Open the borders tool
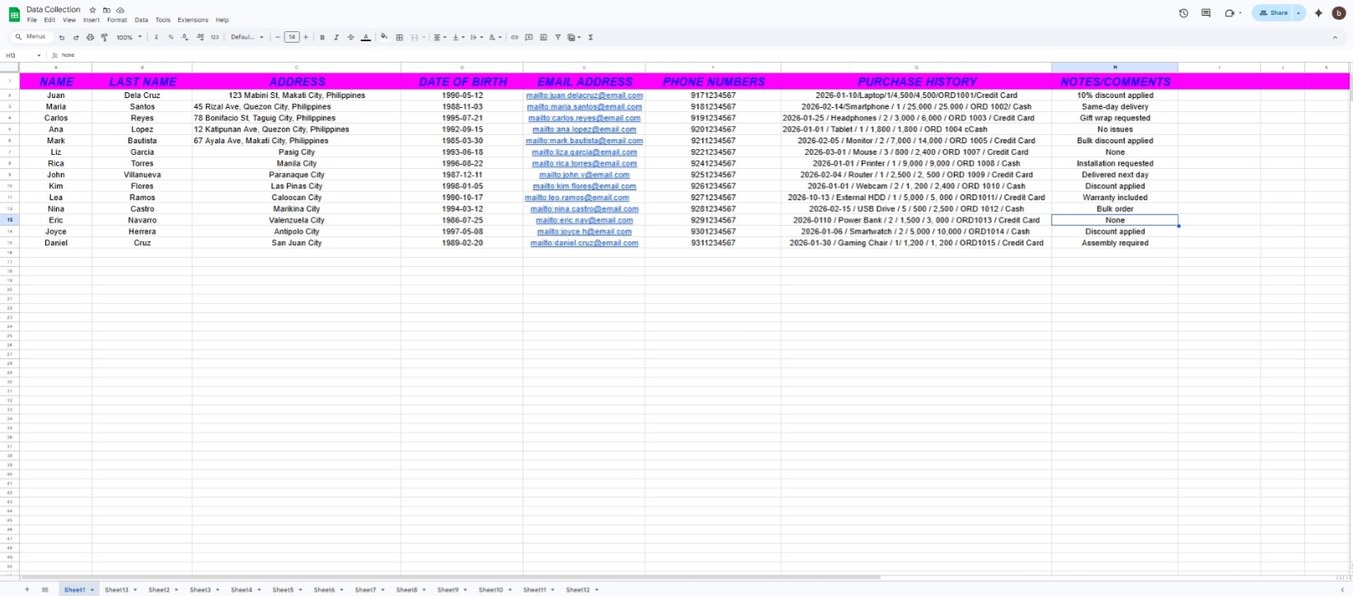The height and width of the screenshot is (596, 1353). click(x=400, y=37)
